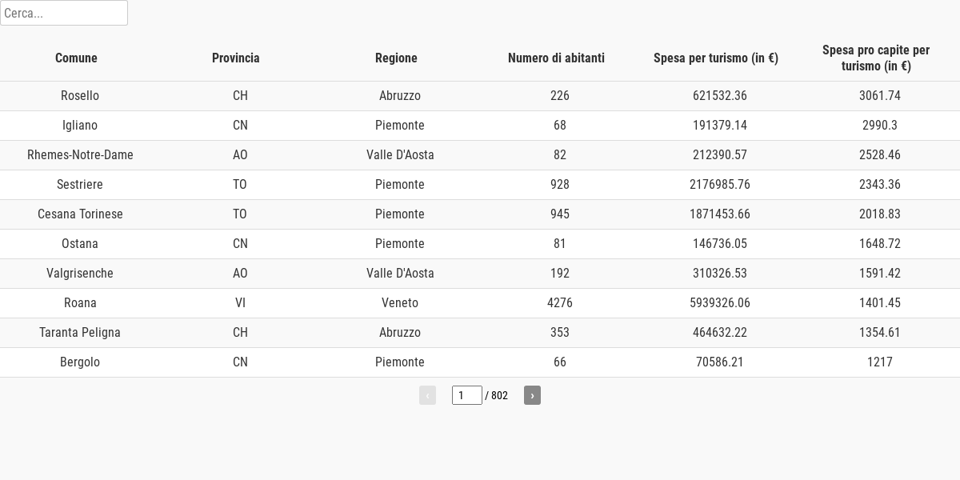The width and height of the screenshot is (960, 480).
Task: Select the Rosello row name
Action: pos(80,96)
